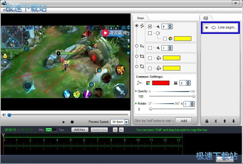Expand the Rotate green triangle
243x164 pixels.
click(x=136, y=103)
